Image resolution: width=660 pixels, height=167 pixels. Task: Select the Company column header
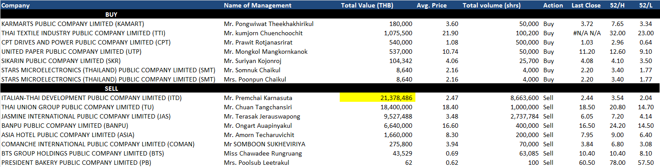coord(15,5)
